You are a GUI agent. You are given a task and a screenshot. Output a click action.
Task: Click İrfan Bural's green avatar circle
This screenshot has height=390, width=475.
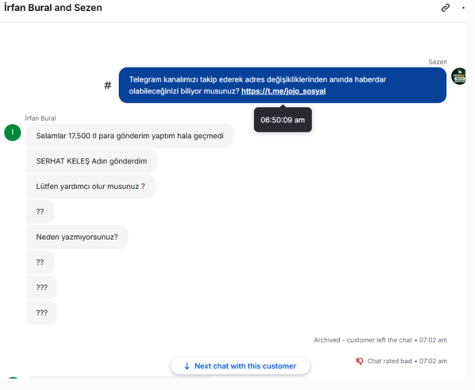[12, 133]
